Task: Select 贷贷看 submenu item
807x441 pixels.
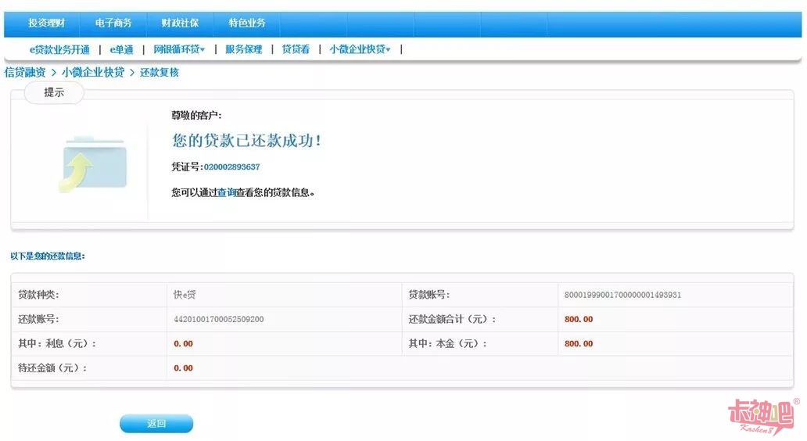Action: coord(296,49)
